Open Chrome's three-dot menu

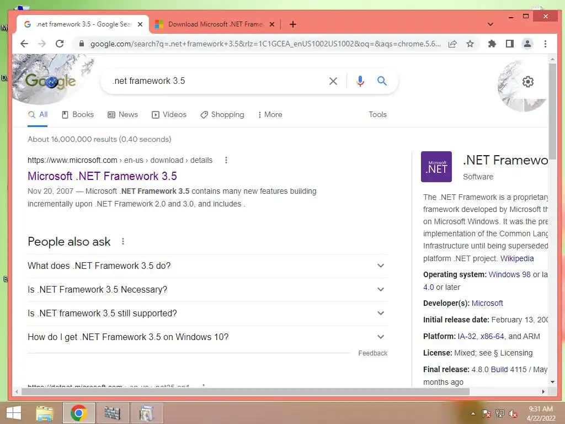click(x=545, y=44)
